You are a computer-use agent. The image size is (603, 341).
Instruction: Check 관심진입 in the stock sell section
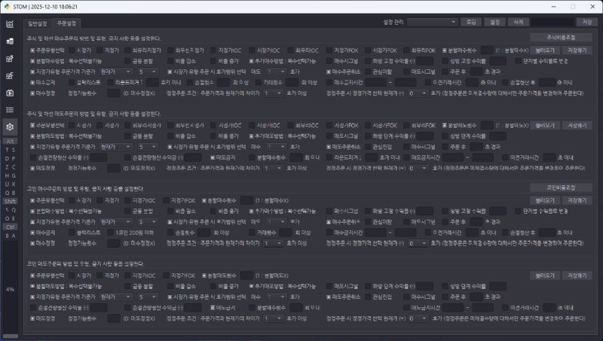point(378,147)
